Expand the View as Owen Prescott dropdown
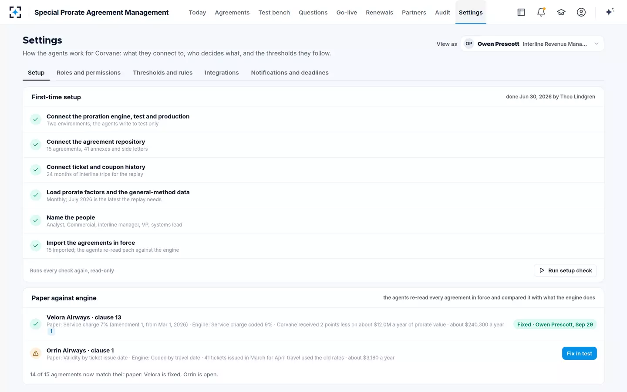627x392 pixels. pos(533,44)
